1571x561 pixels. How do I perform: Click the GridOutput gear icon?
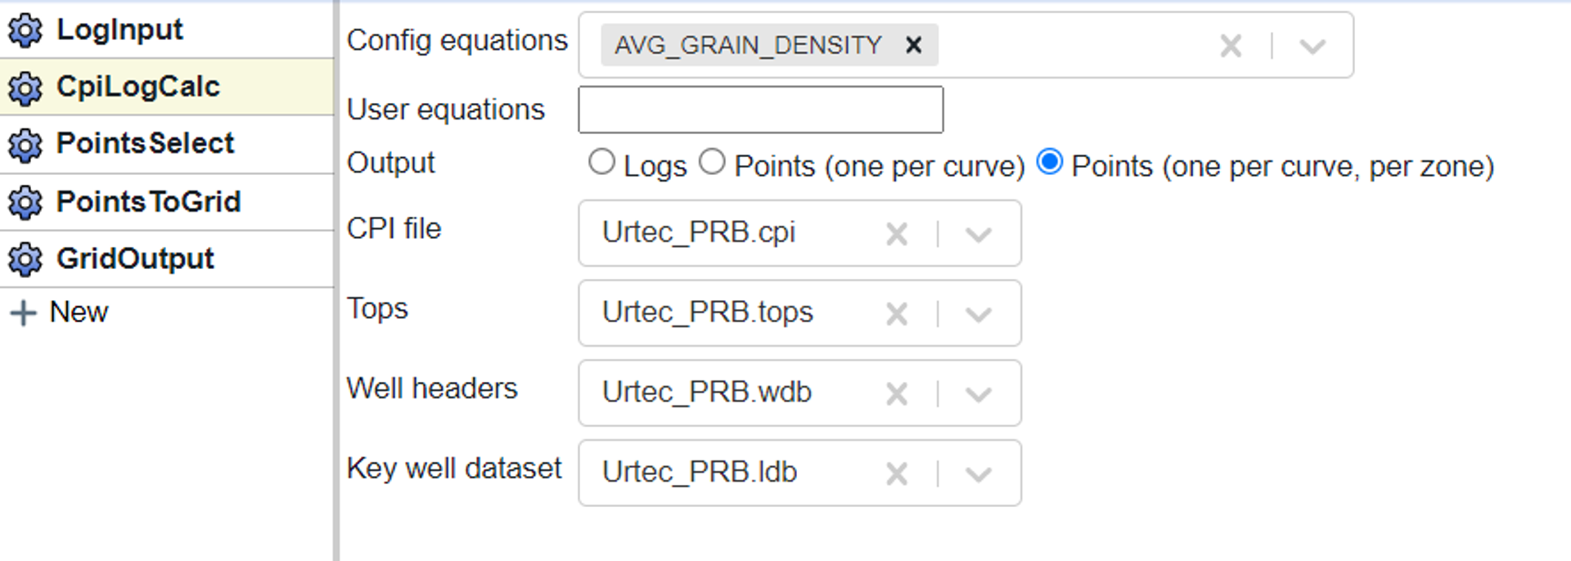25,259
